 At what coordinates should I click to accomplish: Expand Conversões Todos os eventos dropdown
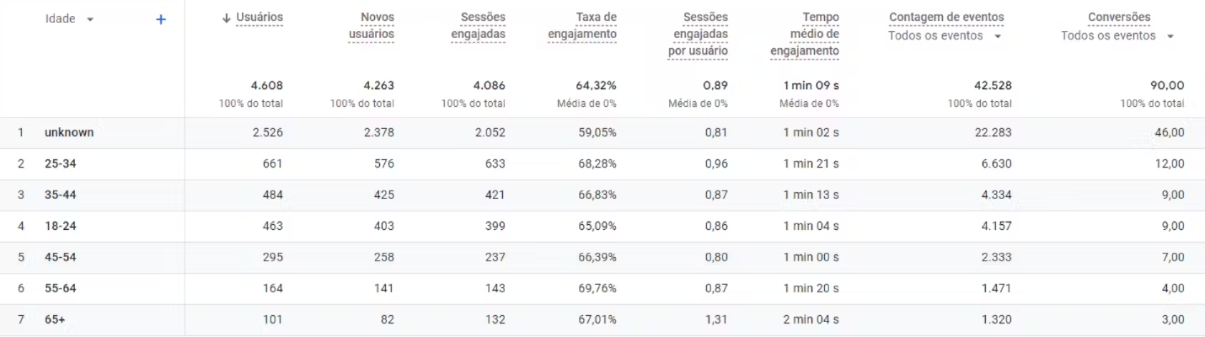pyautogui.click(x=1170, y=35)
